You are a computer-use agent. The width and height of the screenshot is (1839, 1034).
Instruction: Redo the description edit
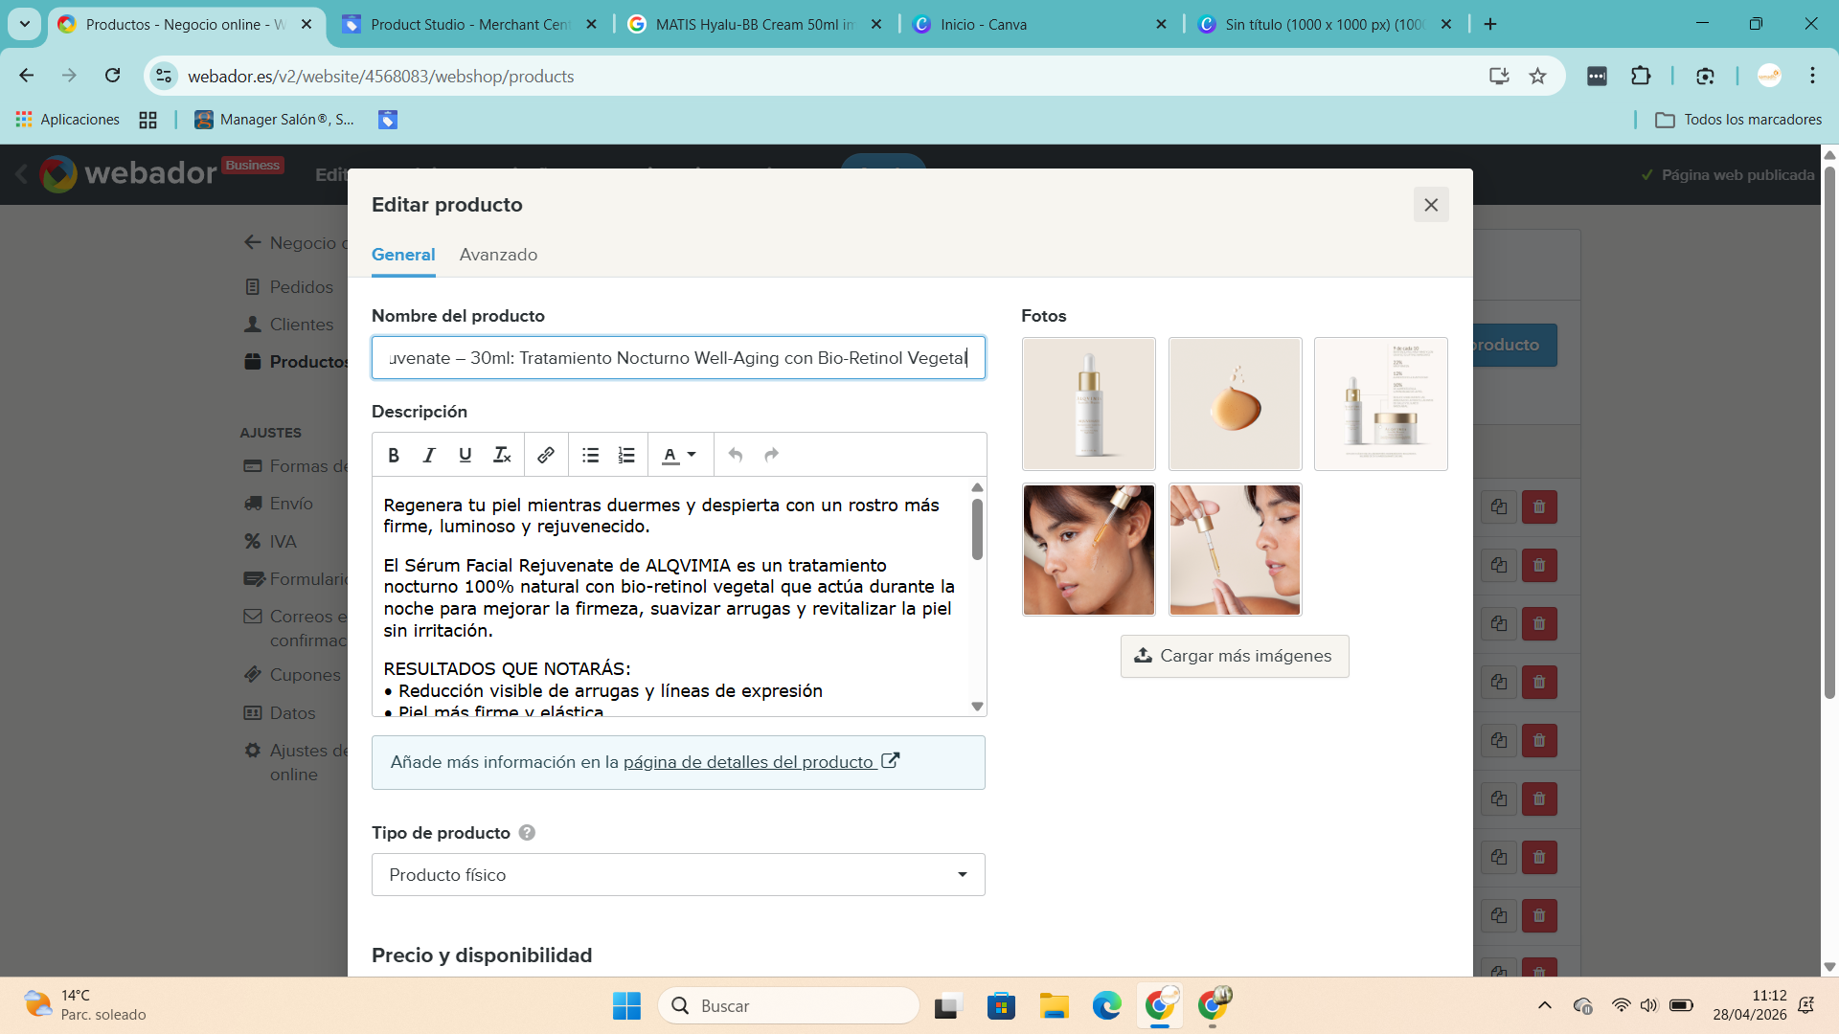pos(772,456)
